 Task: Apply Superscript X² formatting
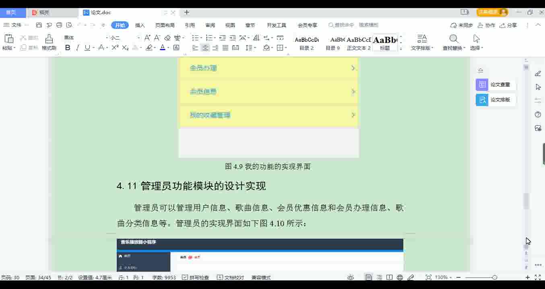[115, 47]
